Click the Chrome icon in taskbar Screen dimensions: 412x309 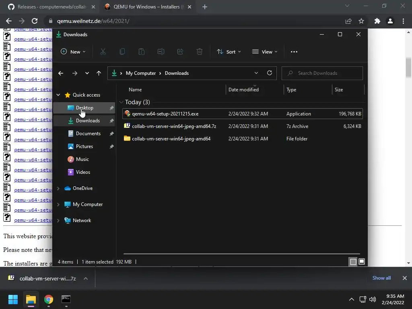(49, 299)
